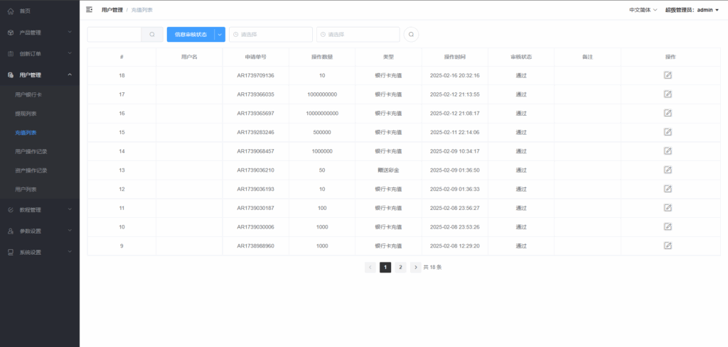Open 用户银行卡 in the sidebar

[x=28, y=94]
